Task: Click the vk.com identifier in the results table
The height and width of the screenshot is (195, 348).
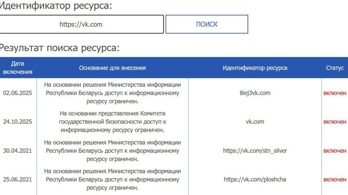Action: 255,122
